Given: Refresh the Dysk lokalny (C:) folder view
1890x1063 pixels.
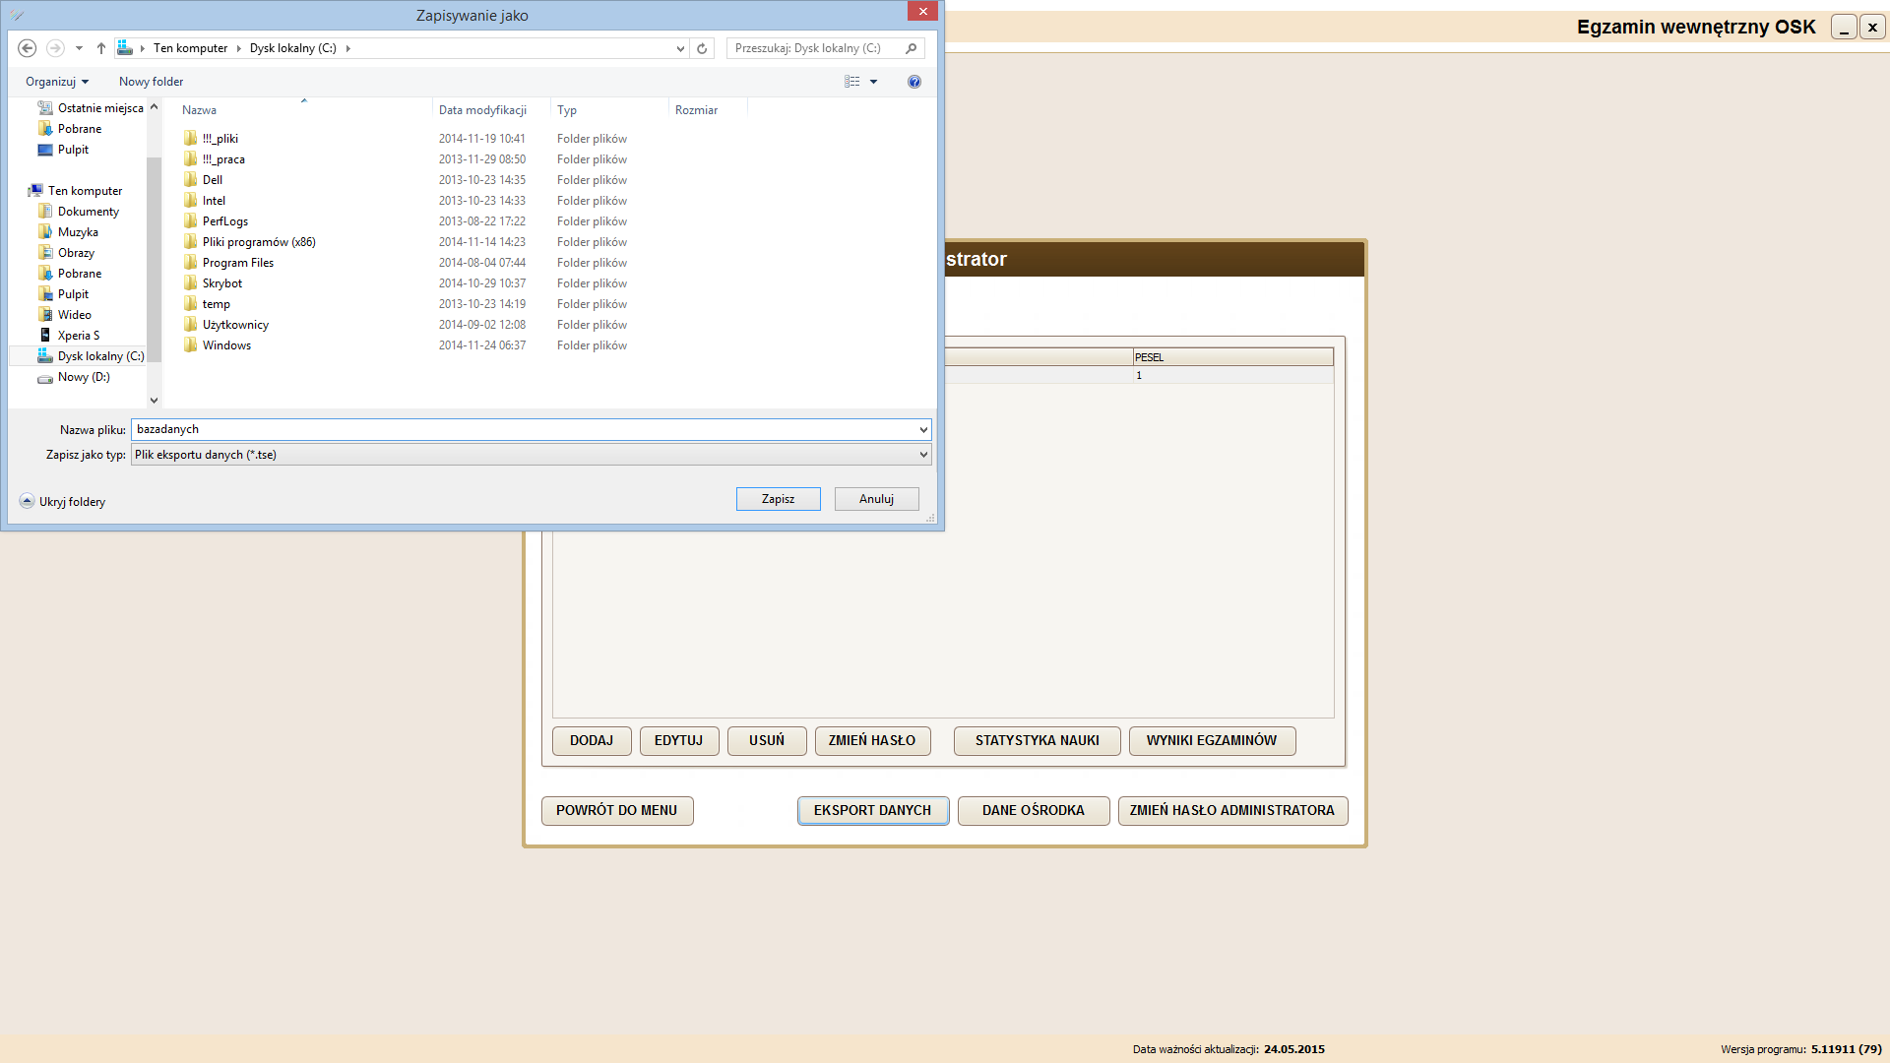Looking at the screenshot, I should click(x=702, y=48).
